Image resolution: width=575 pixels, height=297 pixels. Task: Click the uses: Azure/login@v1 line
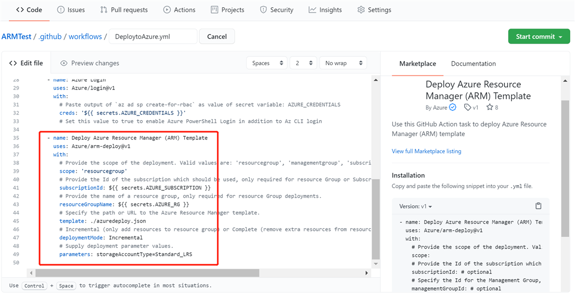(84, 88)
